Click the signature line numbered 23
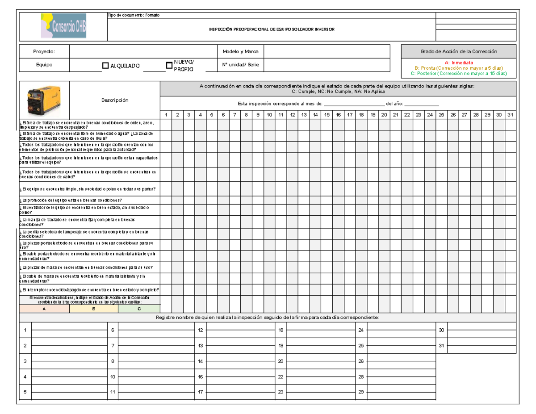The image size is (536, 414). tap(320, 392)
